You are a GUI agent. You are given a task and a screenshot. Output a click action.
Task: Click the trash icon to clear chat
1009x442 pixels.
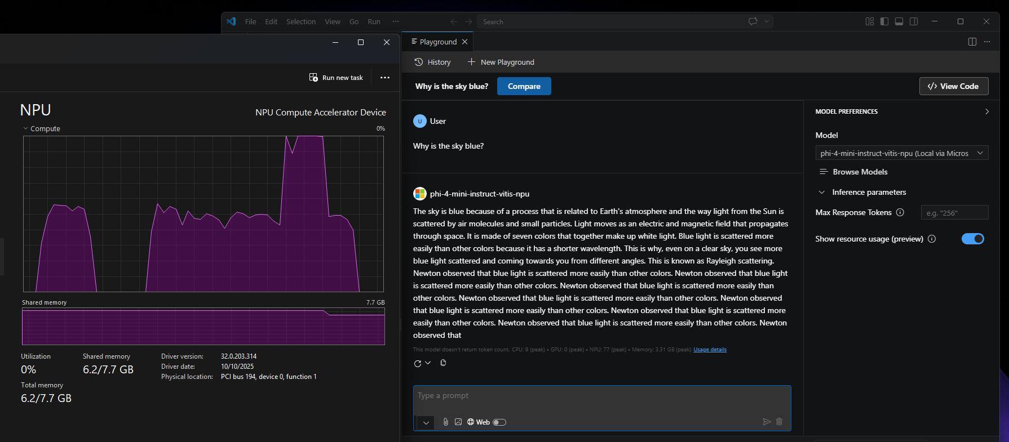tap(779, 421)
